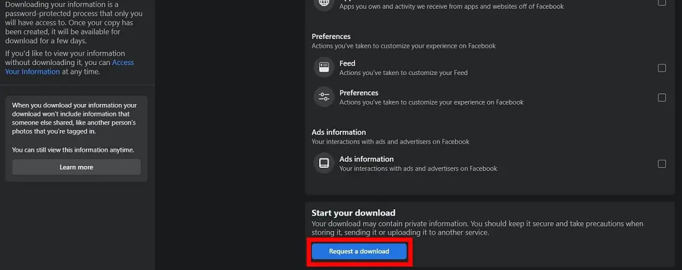The height and width of the screenshot is (270, 682).
Task: Check the Ads information checkbox
Action: (x=662, y=164)
